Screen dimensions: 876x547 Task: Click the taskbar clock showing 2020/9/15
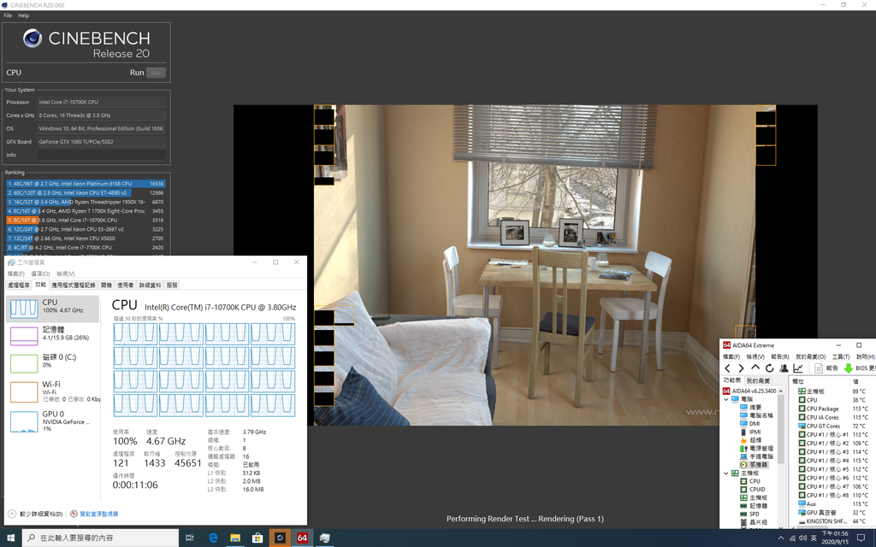[835, 538]
